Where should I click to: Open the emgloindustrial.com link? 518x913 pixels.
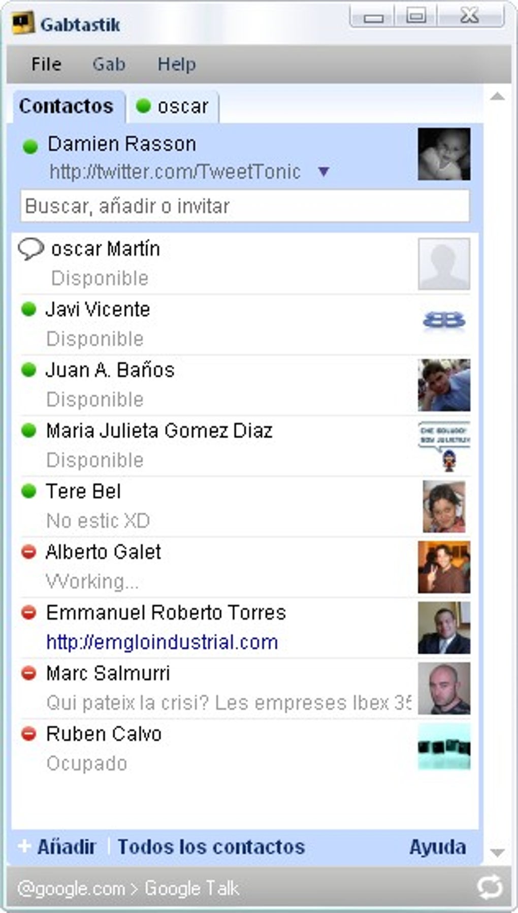162,642
